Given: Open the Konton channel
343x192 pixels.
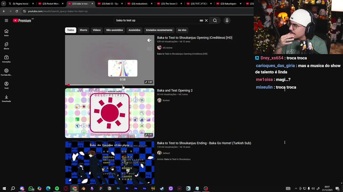Looking at the screenshot, I should point(166,100).
